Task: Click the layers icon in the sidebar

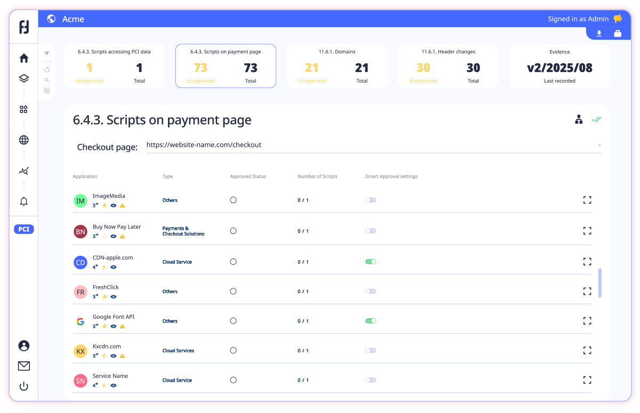Action: (23, 79)
